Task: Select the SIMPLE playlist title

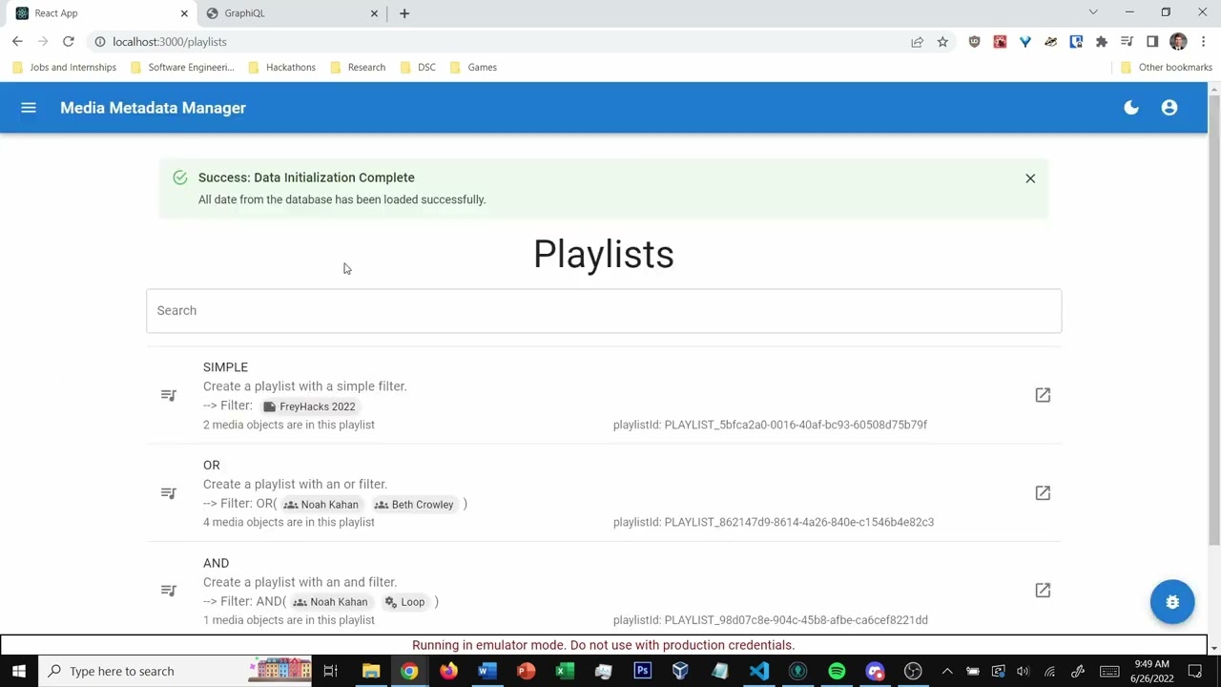Action: pyautogui.click(x=225, y=367)
